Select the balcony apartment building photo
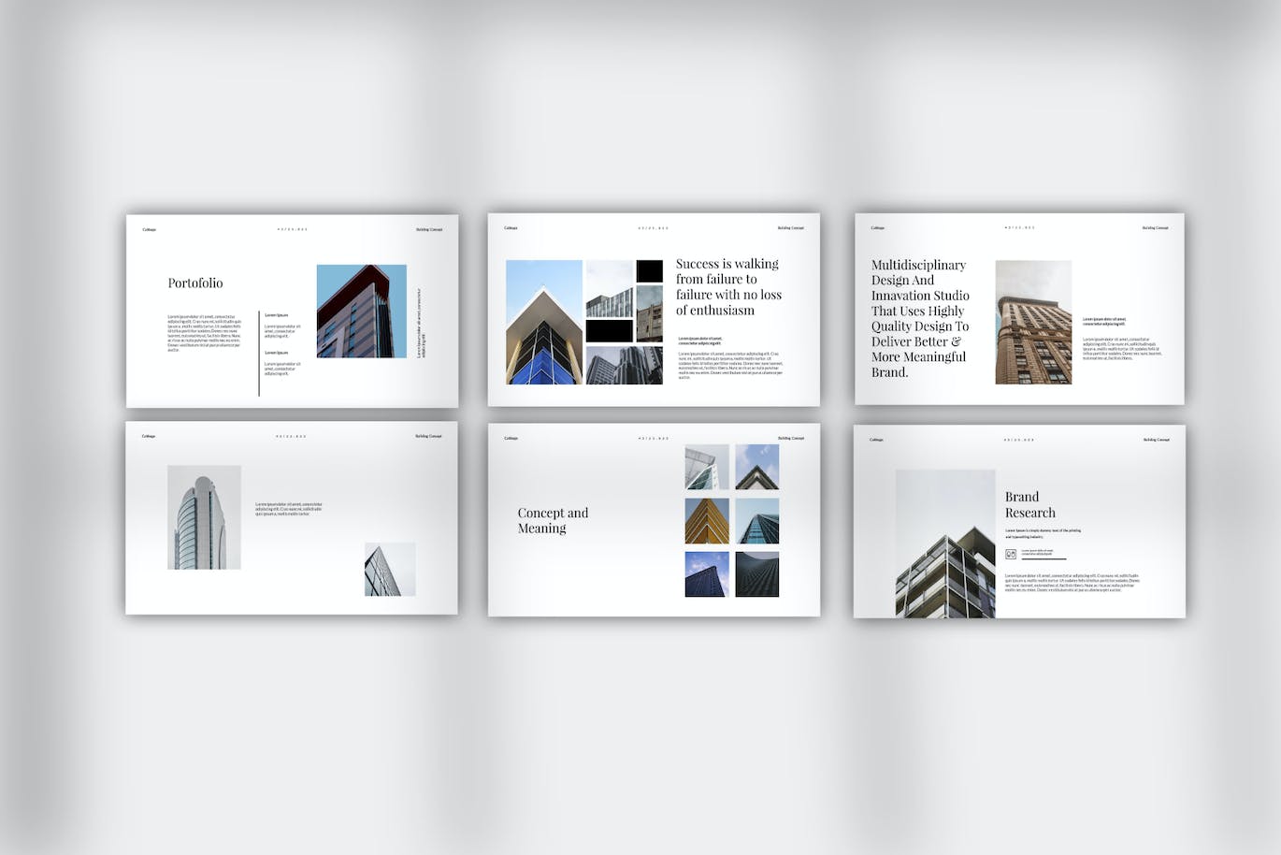 (944, 543)
